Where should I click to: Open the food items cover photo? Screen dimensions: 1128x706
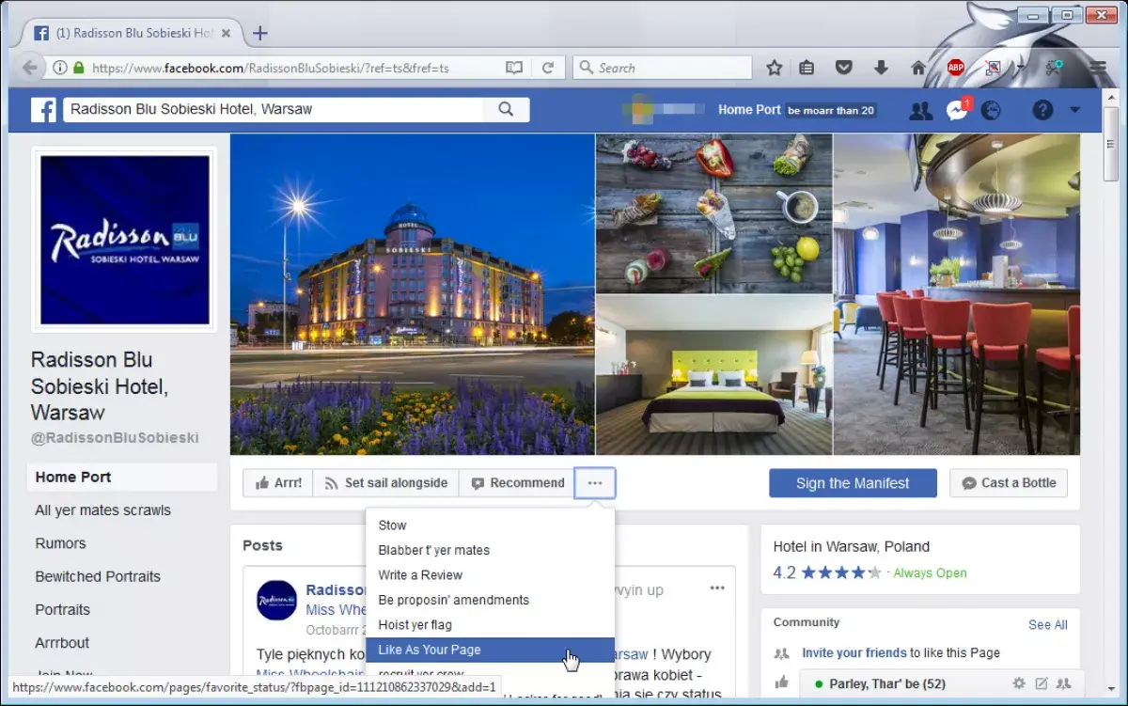pos(713,213)
